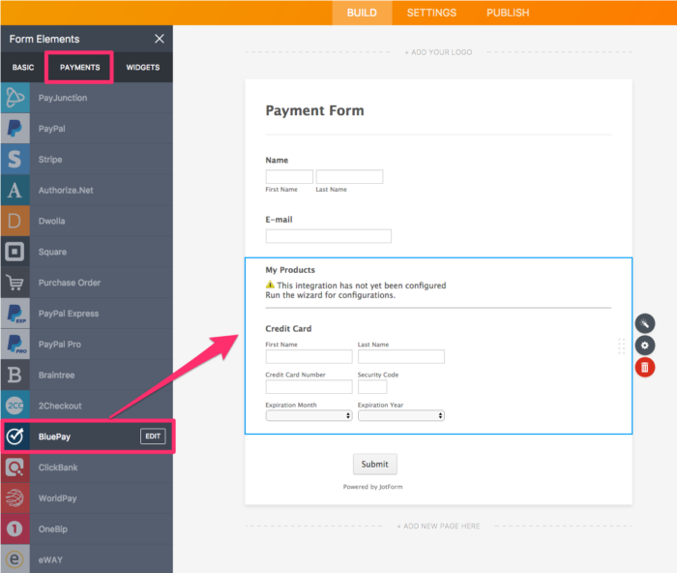Image resolution: width=677 pixels, height=573 pixels.
Task: Click the PayJunction icon
Action: coord(15,98)
